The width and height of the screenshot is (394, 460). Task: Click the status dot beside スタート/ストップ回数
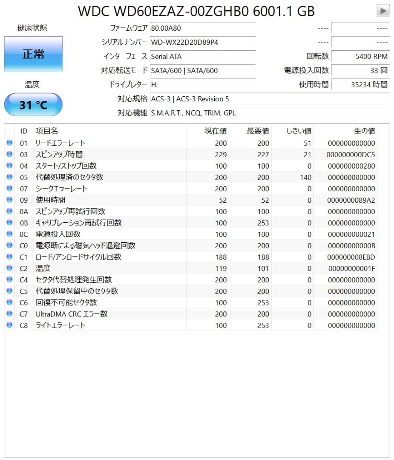point(9,166)
